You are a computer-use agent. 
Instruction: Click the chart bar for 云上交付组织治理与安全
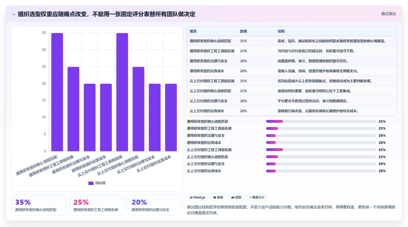coord(155,117)
